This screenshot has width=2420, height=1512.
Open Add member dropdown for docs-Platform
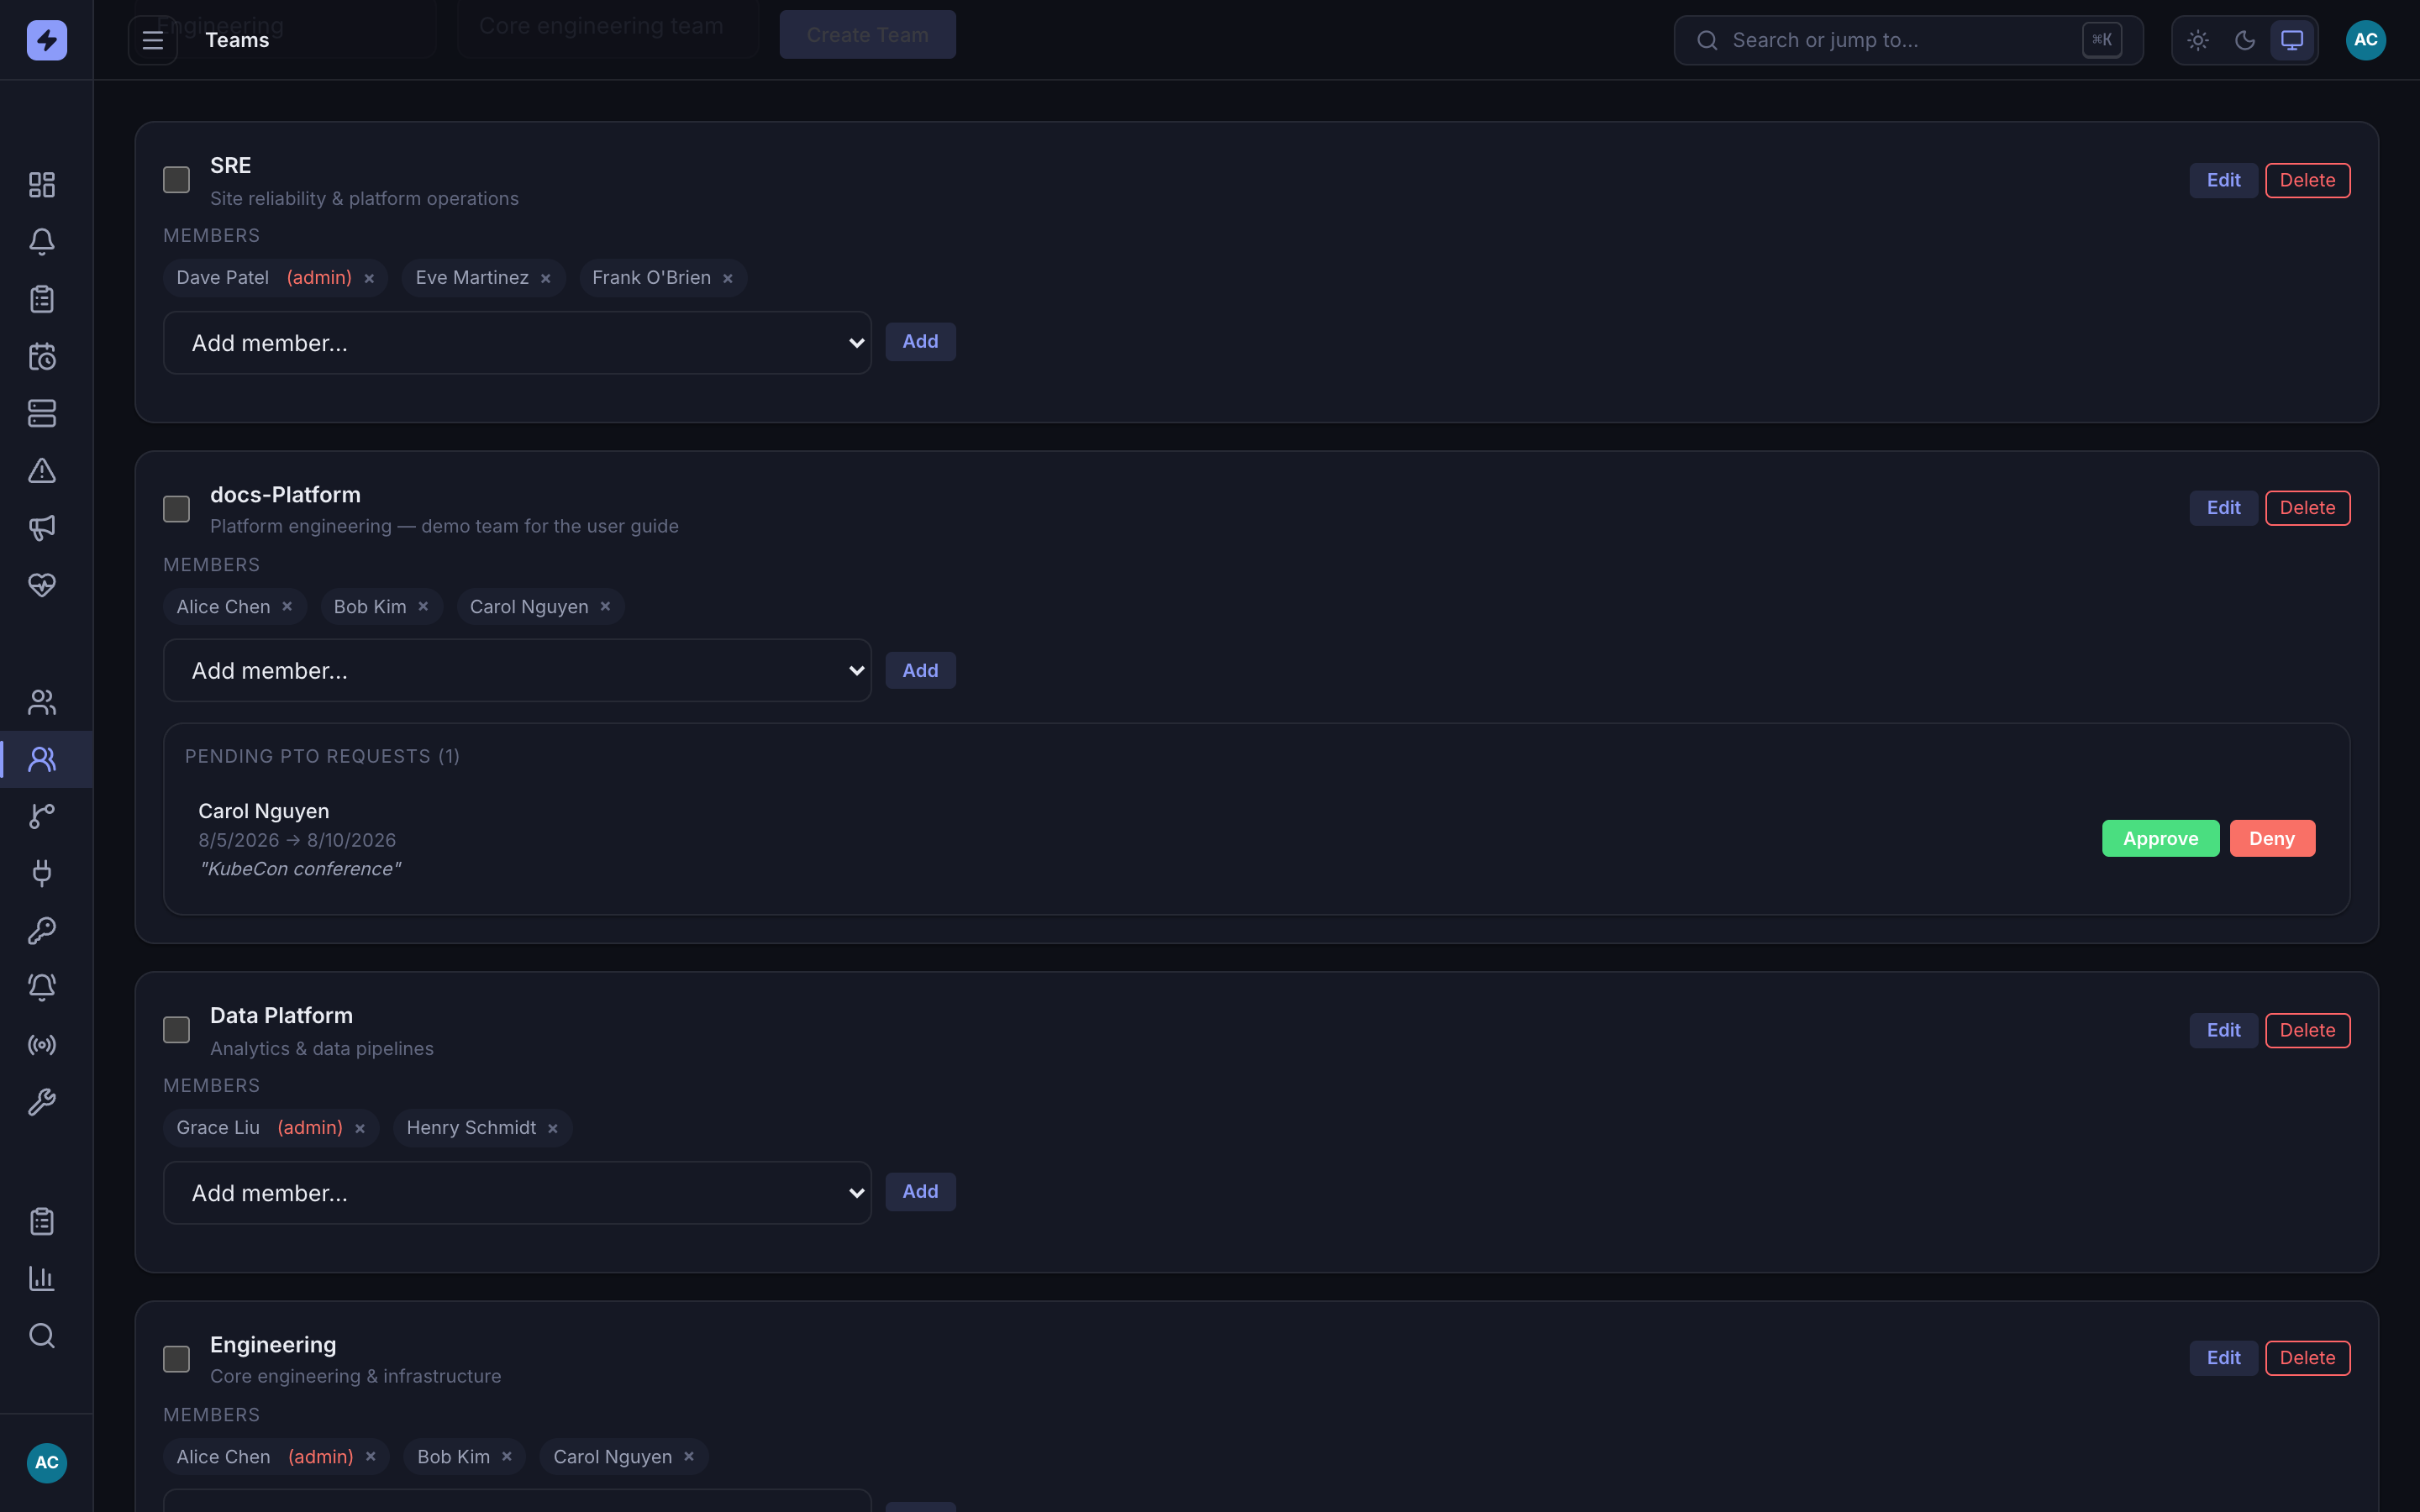(517, 671)
